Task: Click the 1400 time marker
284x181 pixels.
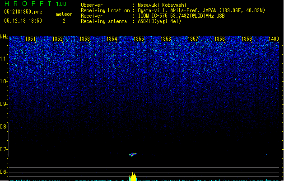Action: coord(274,39)
